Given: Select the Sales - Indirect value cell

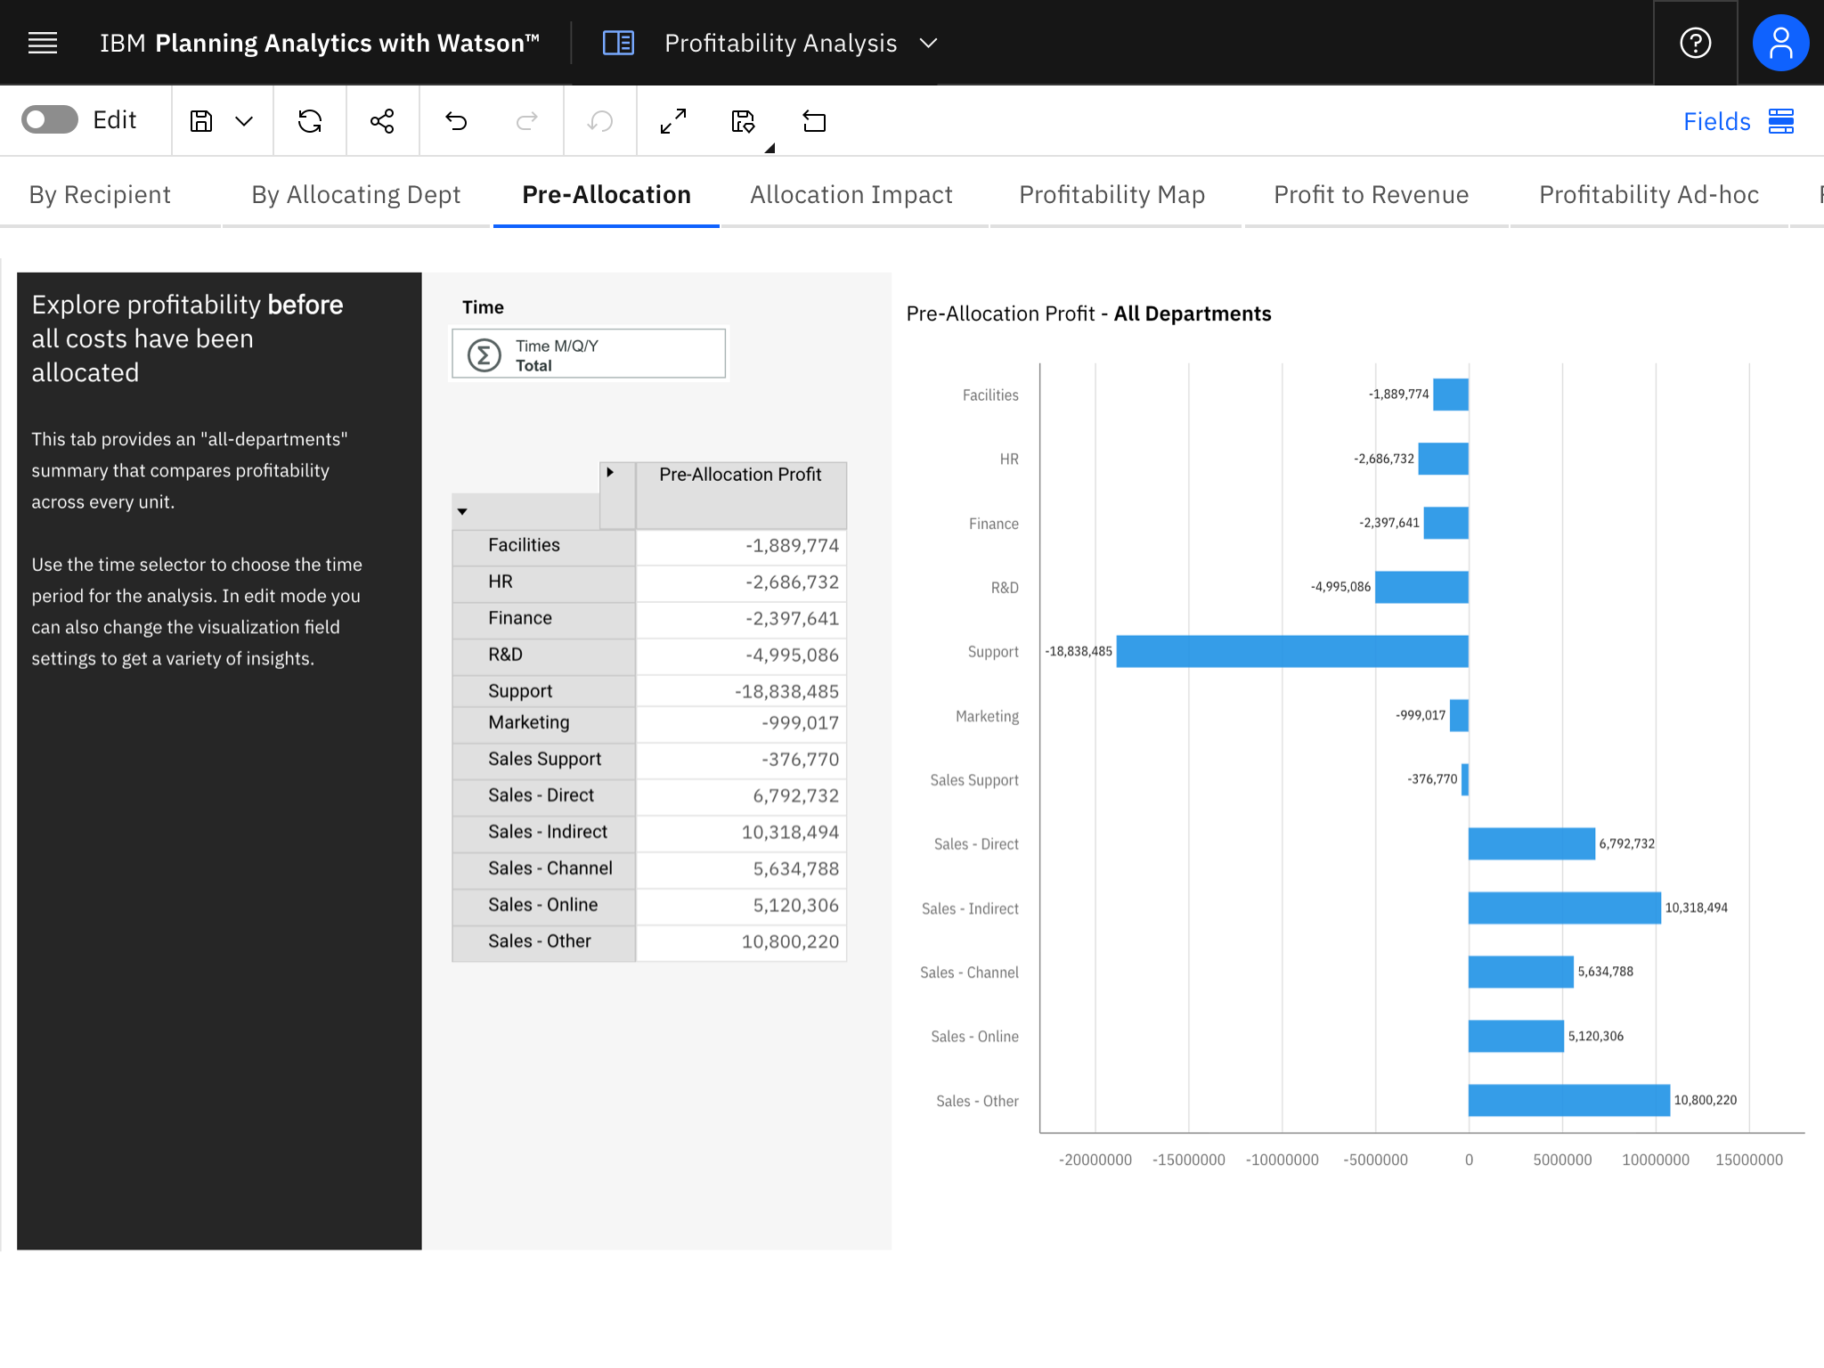Looking at the screenshot, I should pos(741,832).
